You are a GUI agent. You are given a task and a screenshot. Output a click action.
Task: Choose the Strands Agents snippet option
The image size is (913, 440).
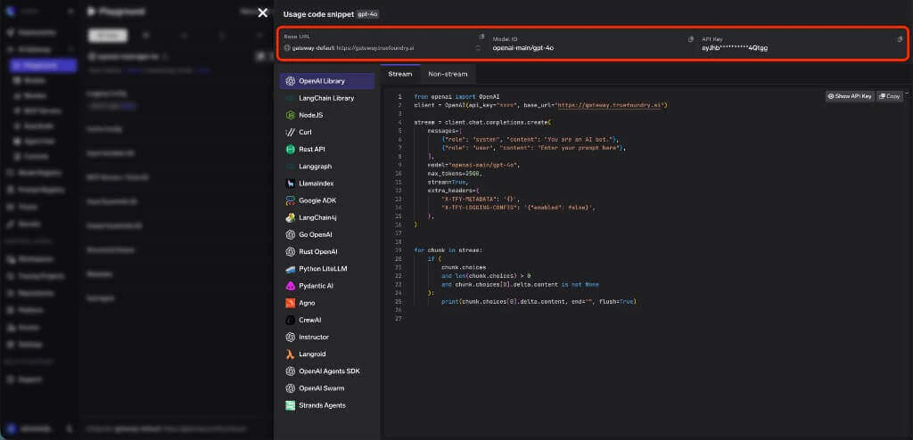pos(327,405)
